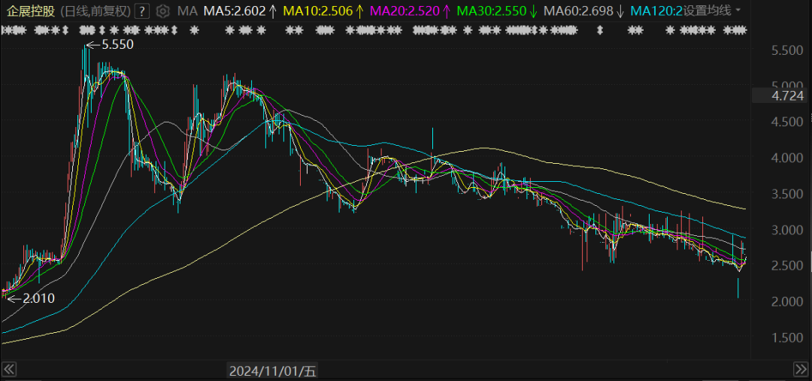Click the question mark help icon
This screenshot has width=812, height=381.
(x=143, y=11)
